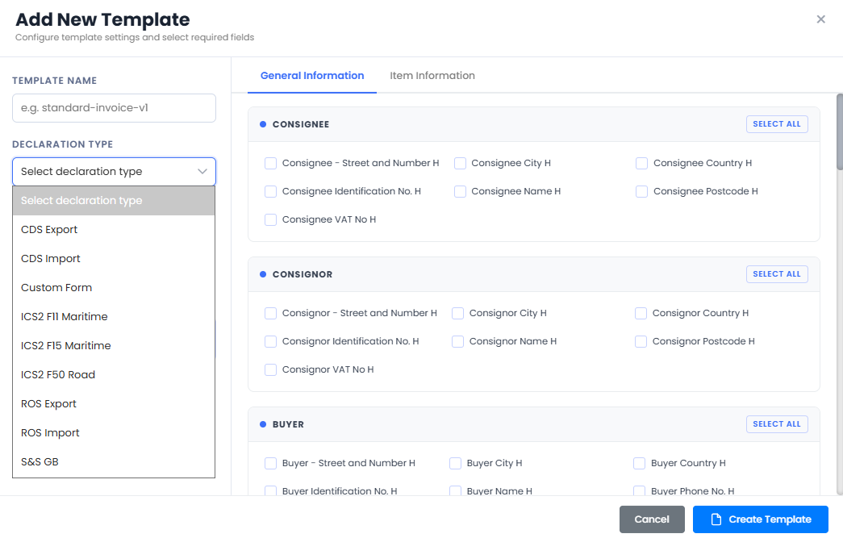Click the document icon on Create Template

(x=716, y=519)
